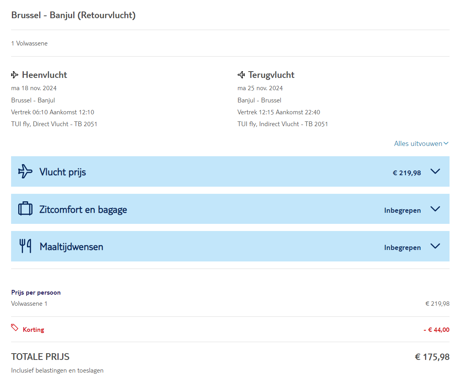The width and height of the screenshot is (461, 388).
Task: Expand the Vlucht prijs section chevron
Action: pyautogui.click(x=435, y=172)
